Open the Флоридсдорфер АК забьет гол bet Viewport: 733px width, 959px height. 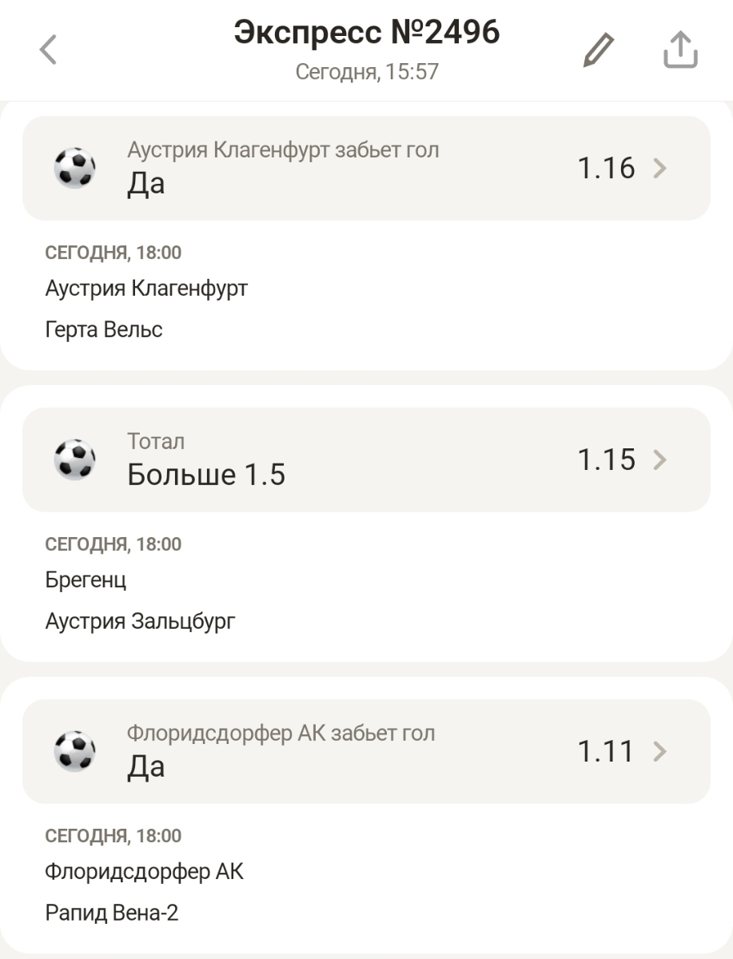(x=281, y=734)
